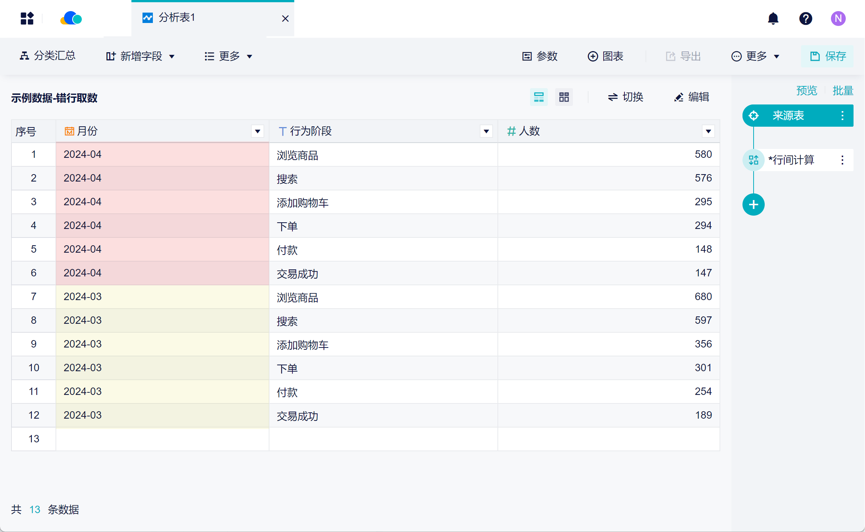Select the empty 月份 cell in row 13
Image resolution: width=865 pixels, height=532 pixels.
click(162, 439)
